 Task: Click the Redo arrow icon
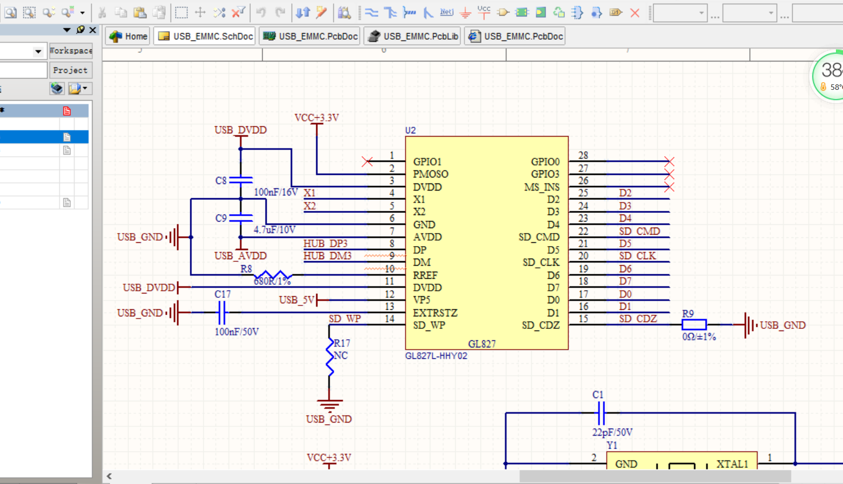click(280, 12)
